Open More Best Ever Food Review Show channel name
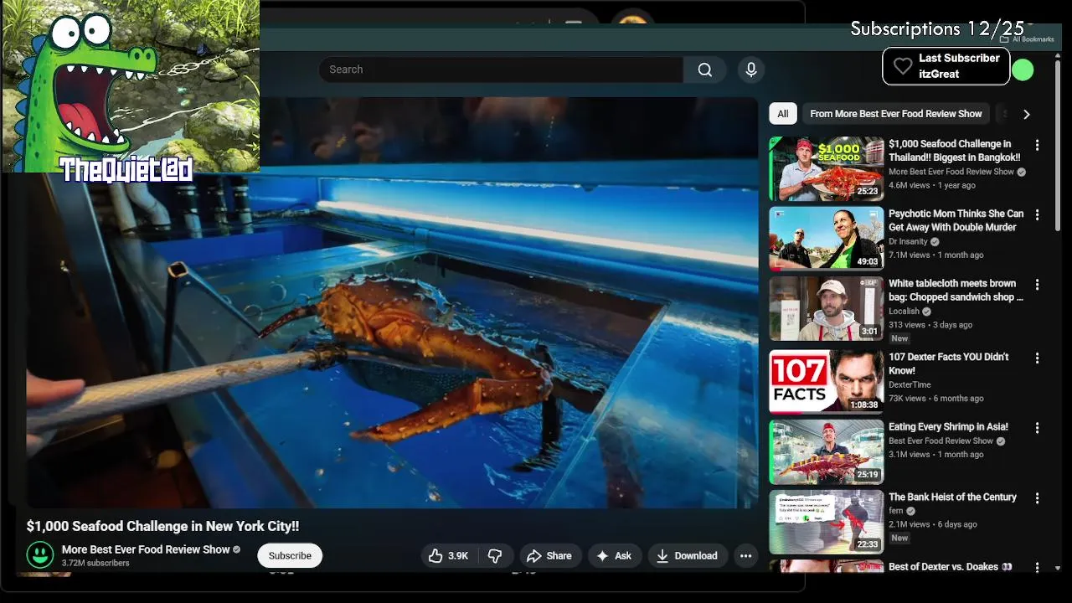The width and height of the screenshot is (1072, 603). click(146, 549)
